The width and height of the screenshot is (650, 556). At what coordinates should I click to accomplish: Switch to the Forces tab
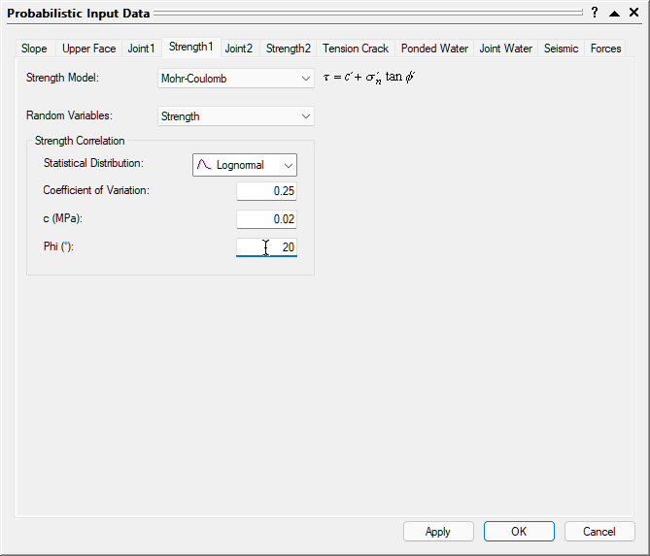click(x=605, y=49)
